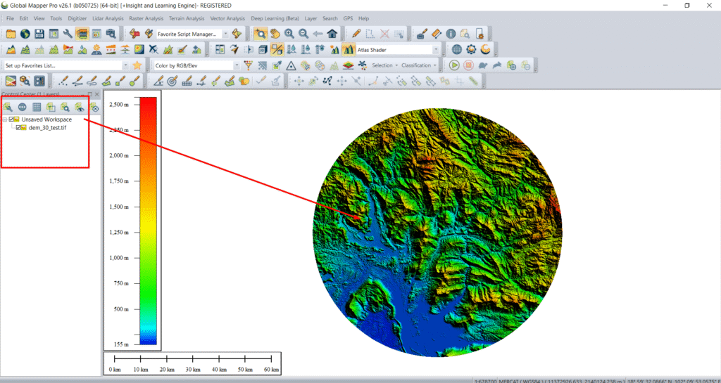Open the File menu
This screenshot has height=383, width=721.
pyautogui.click(x=10, y=18)
